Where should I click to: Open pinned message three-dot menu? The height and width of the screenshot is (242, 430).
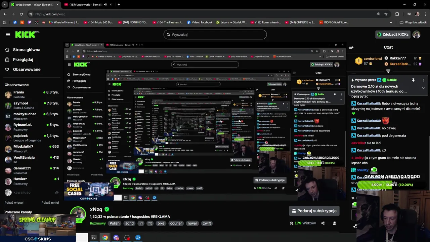(423, 80)
